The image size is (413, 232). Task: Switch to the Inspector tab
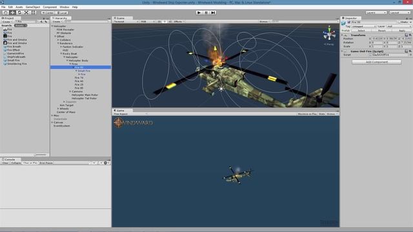tap(350, 18)
